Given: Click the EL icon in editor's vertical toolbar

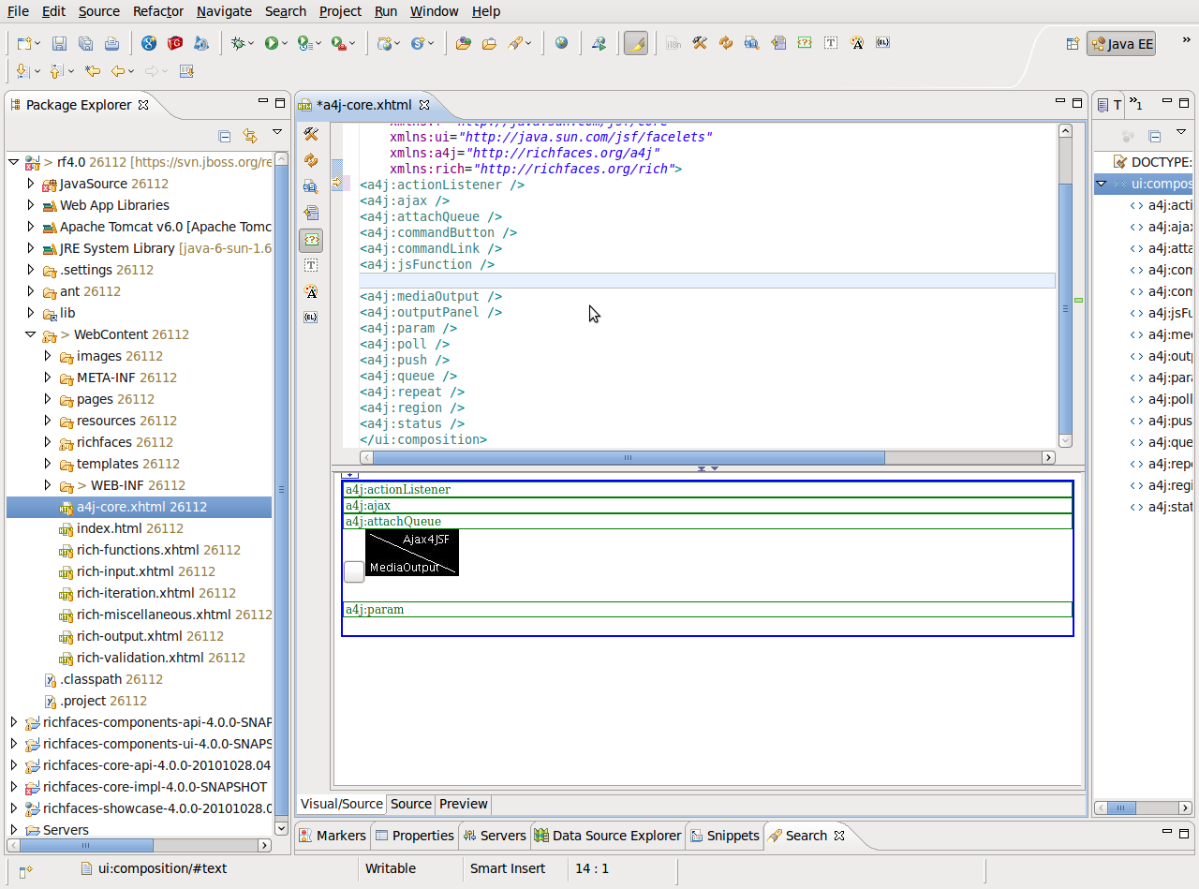Looking at the screenshot, I should pos(311,318).
